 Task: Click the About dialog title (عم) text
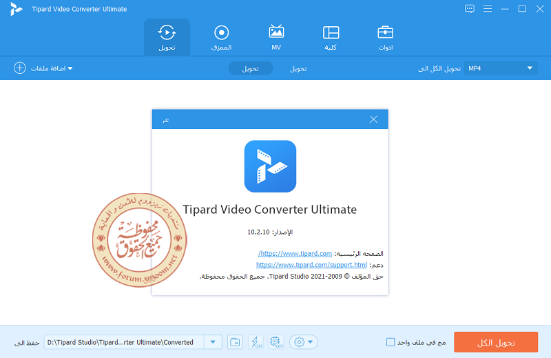pyautogui.click(x=166, y=120)
